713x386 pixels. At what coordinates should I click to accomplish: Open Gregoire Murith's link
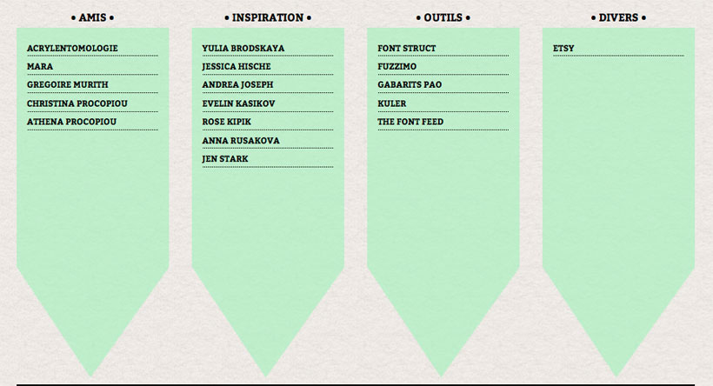coord(67,84)
